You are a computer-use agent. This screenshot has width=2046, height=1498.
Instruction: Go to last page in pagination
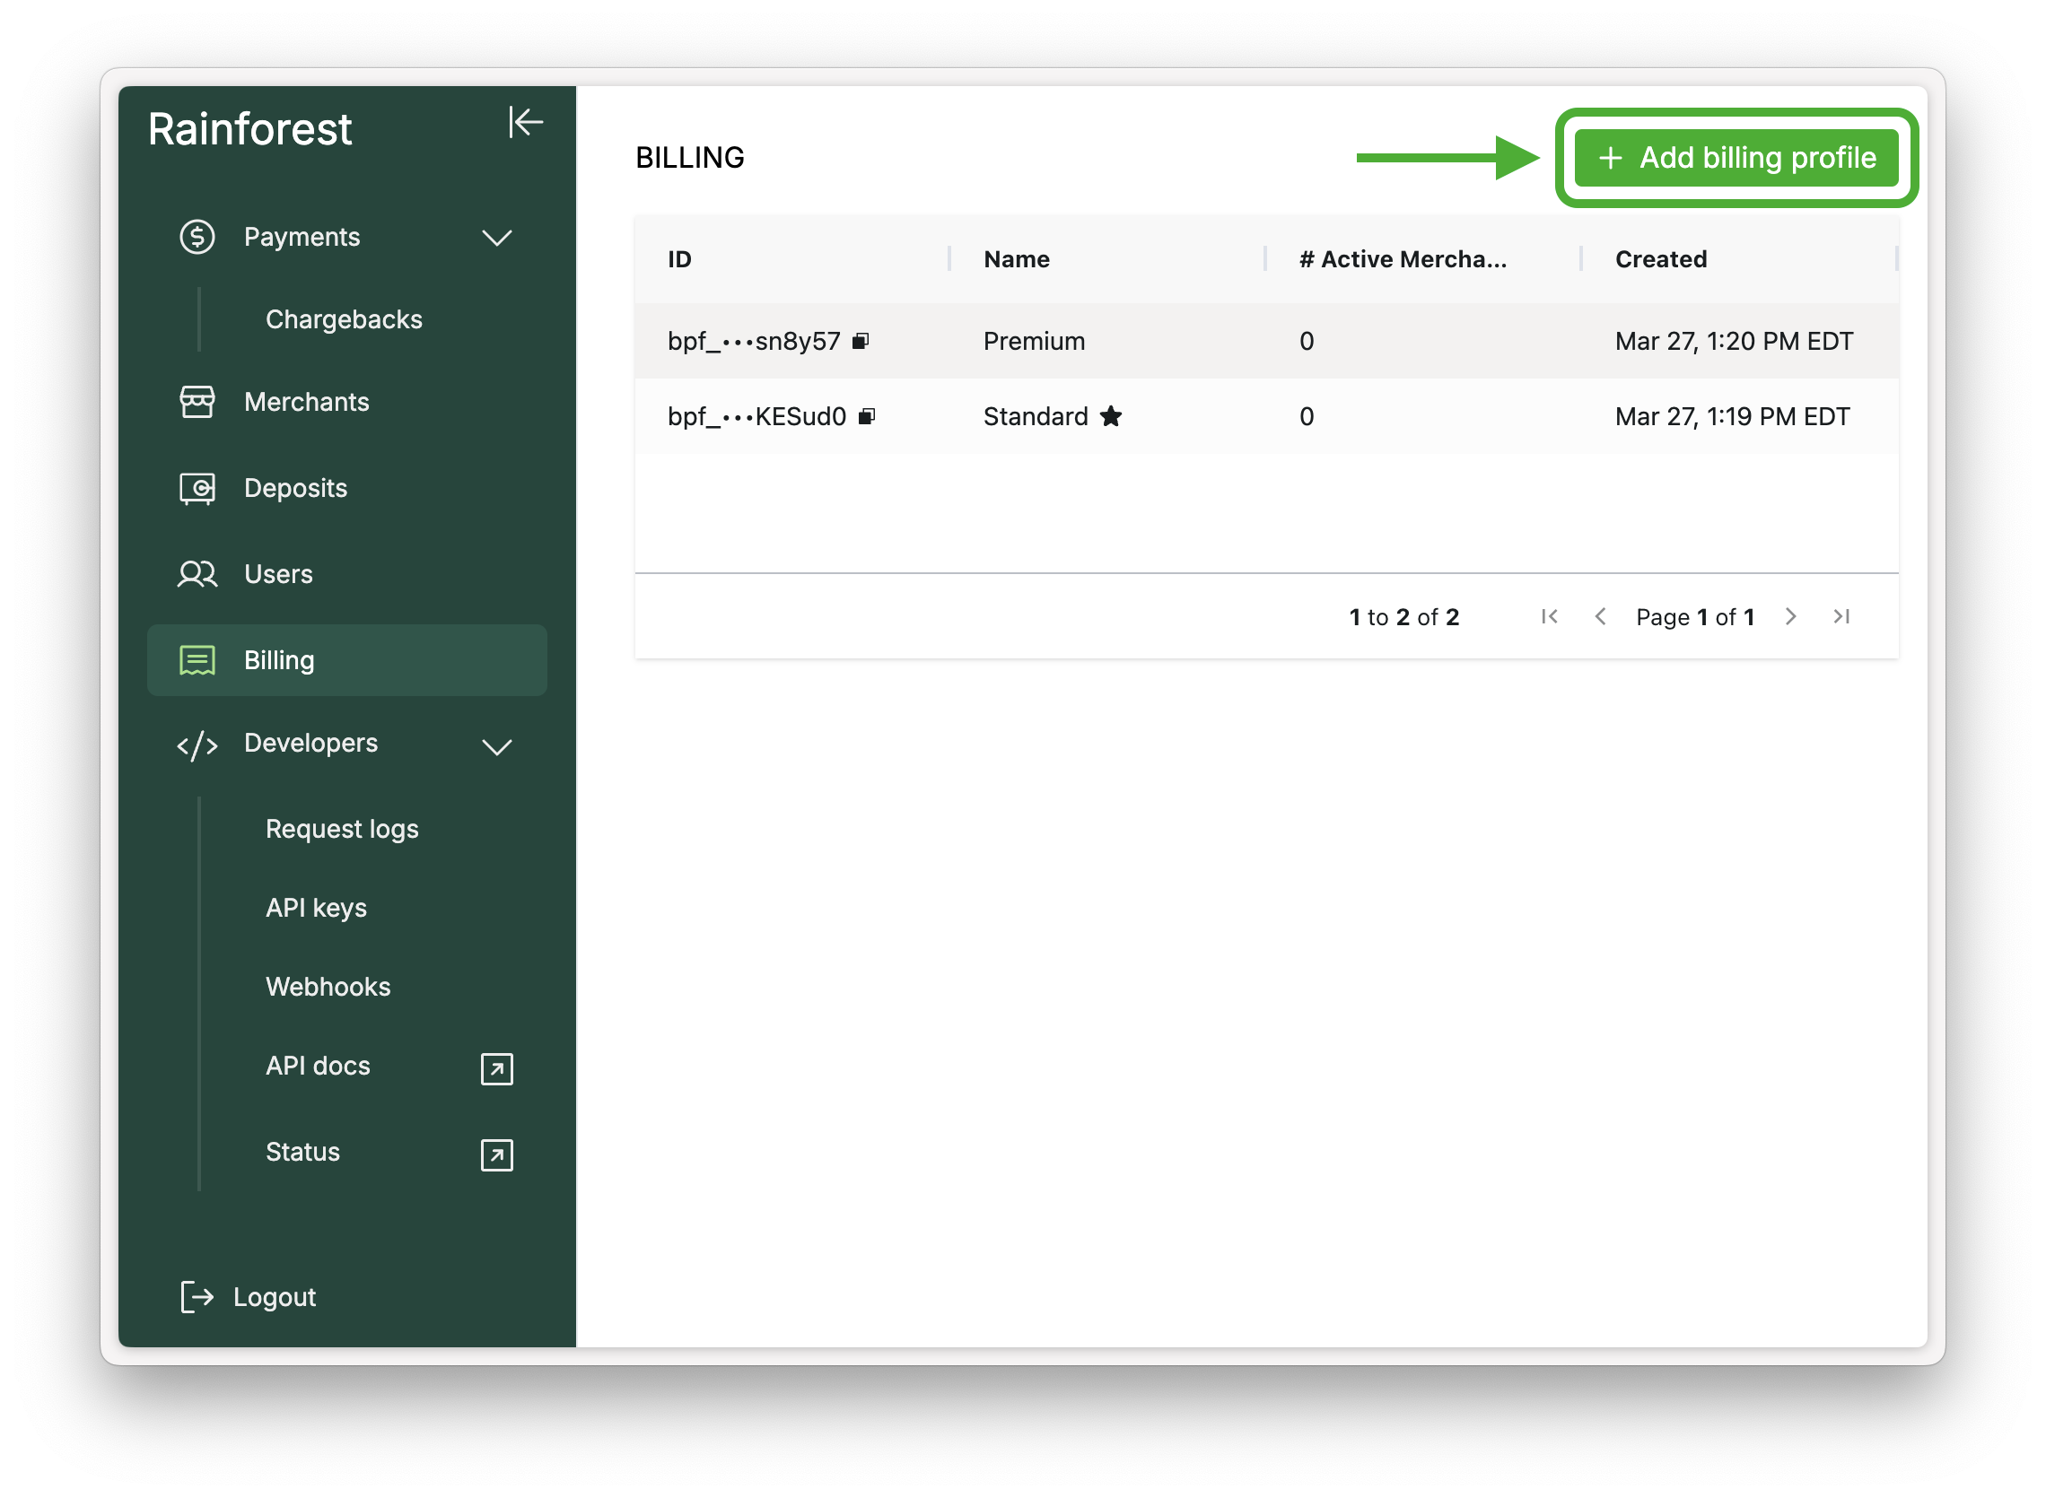coord(1841,616)
